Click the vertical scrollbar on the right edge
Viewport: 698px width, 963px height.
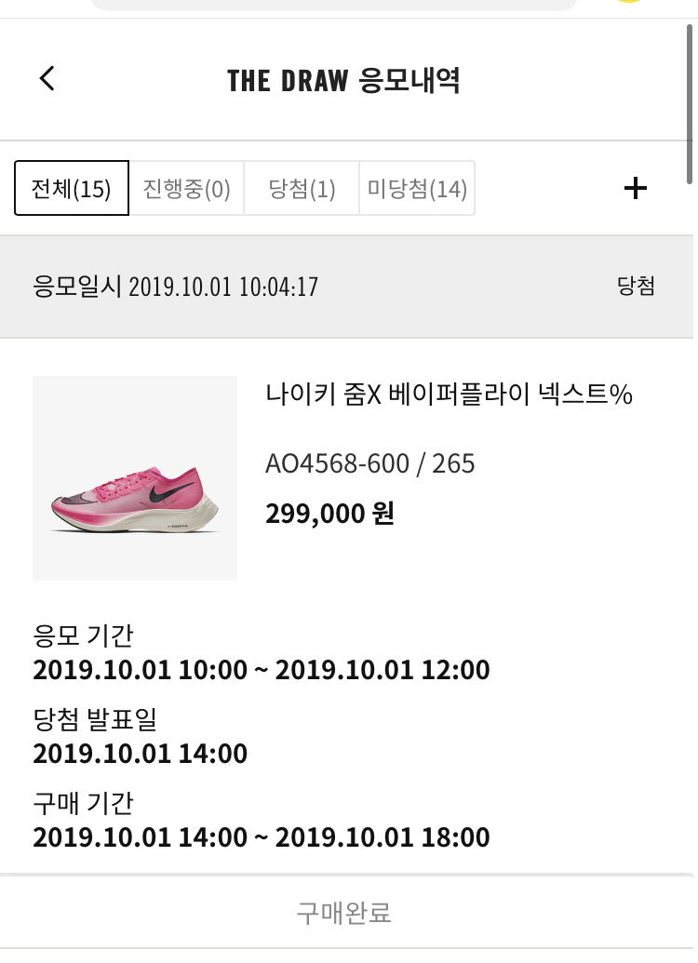(x=690, y=103)
